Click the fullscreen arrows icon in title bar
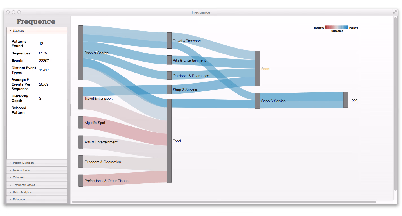This screenshot has width=402, height=216. click(395, 12)
